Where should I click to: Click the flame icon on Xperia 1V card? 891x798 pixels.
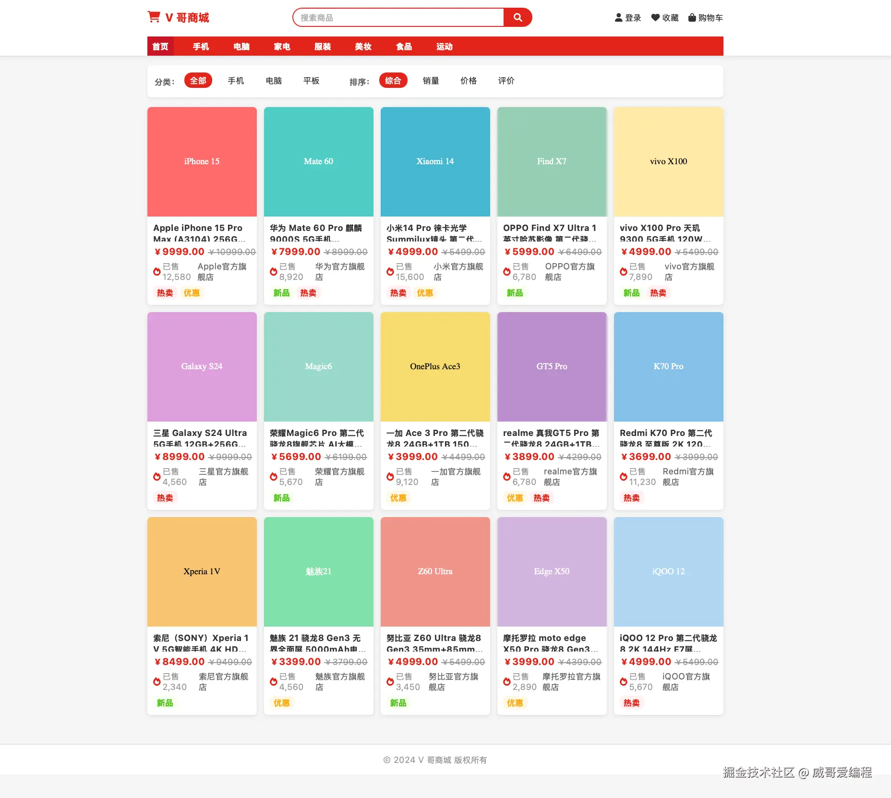(x=157, y=682)
